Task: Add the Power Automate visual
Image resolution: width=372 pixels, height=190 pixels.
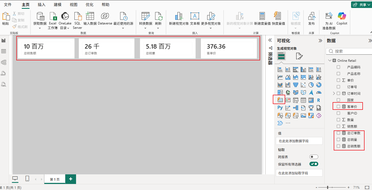Action: [x=280, y=123]
